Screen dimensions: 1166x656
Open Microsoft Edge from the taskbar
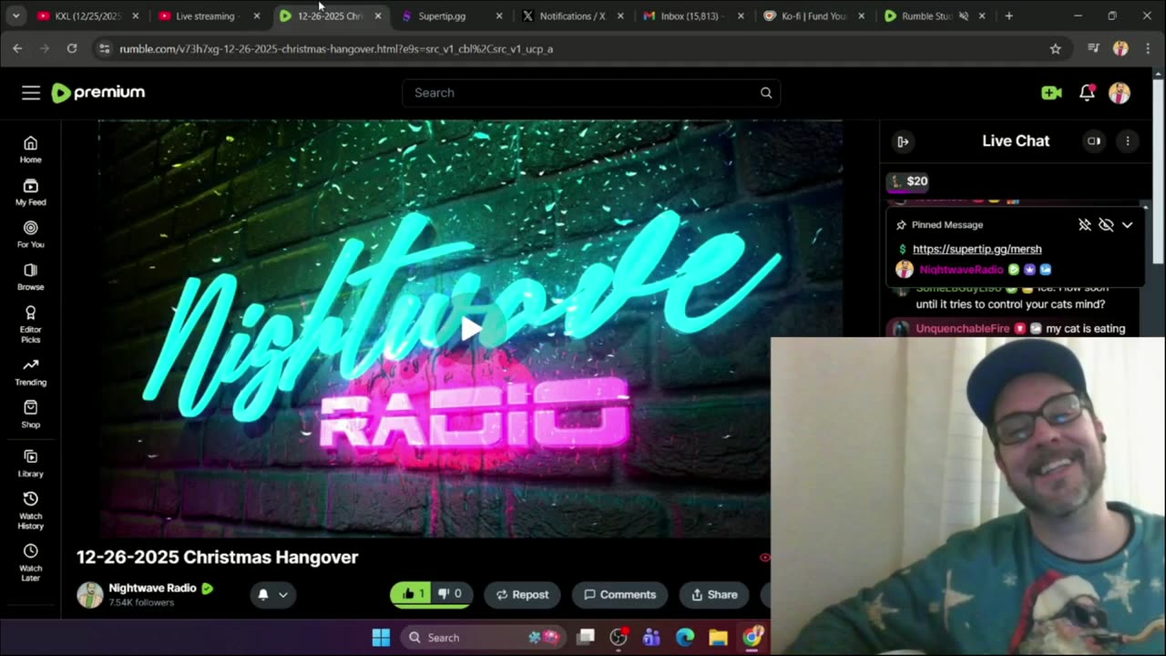pos(685,638)
